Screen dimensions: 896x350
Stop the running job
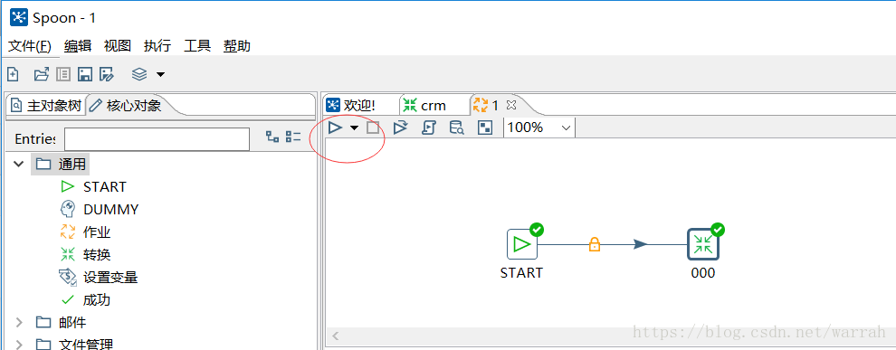pos(373,128)
